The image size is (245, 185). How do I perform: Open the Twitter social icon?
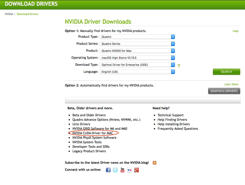click(115, 170)
